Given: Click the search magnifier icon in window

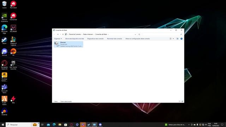Looking at the screenshot, I should 181,35.
